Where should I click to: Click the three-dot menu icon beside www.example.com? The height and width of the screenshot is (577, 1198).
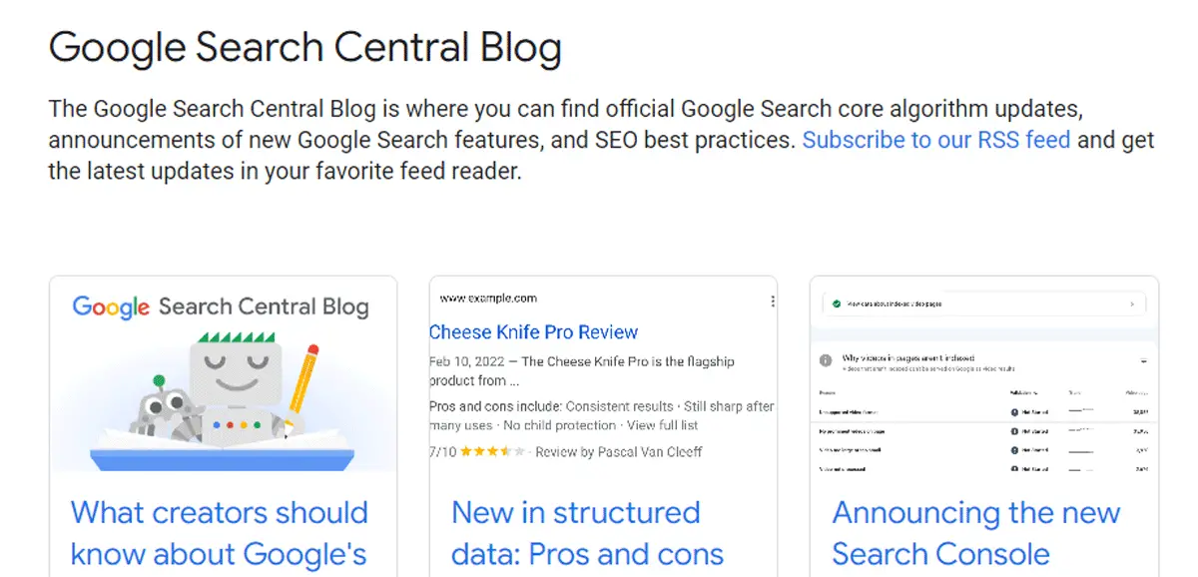(x=772, y=300)
